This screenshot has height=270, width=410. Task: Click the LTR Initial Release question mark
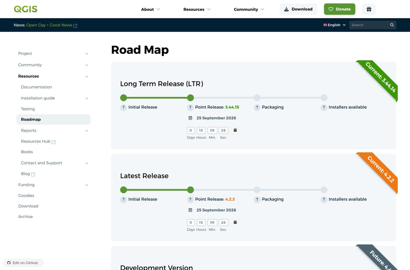[123, 107]
